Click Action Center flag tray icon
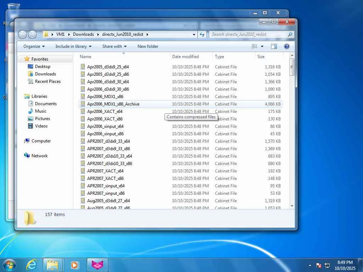Screen dimensions: 363x272 319,265
